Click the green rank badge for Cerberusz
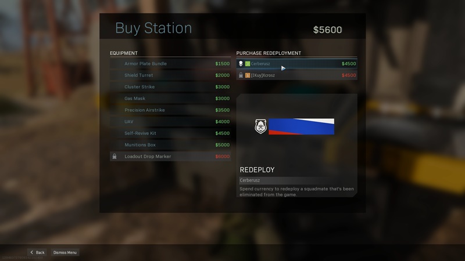465x261 pixels. (x=248, y=64)
